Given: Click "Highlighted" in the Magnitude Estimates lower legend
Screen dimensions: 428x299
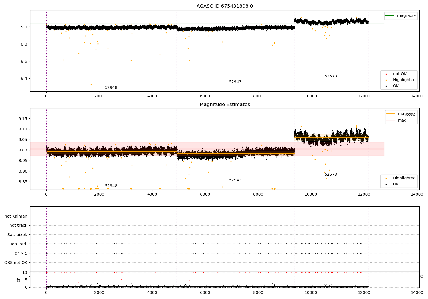Looking at the screenshot, I should [x=404, y=178].
